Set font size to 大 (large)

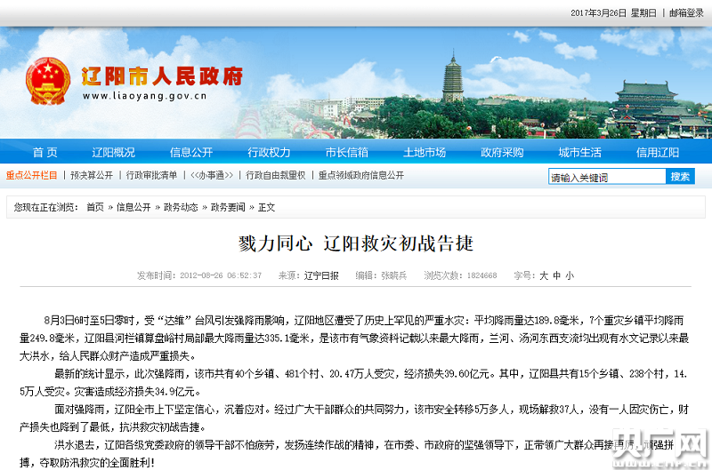pos(544,276)
